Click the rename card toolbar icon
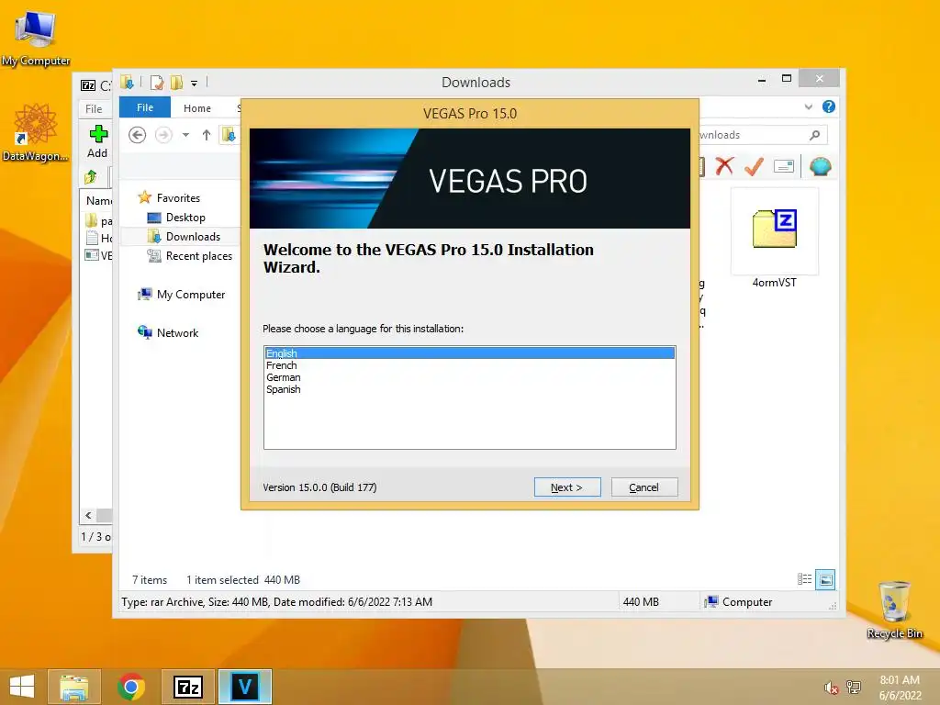 click(x=784, y=166)
